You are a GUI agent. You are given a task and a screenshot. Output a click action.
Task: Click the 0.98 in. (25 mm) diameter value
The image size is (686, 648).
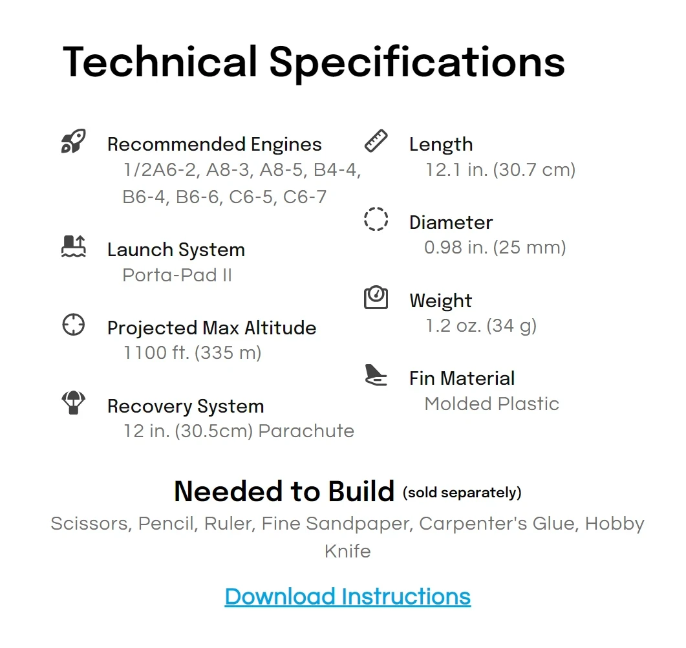click(x=495, y=248)
